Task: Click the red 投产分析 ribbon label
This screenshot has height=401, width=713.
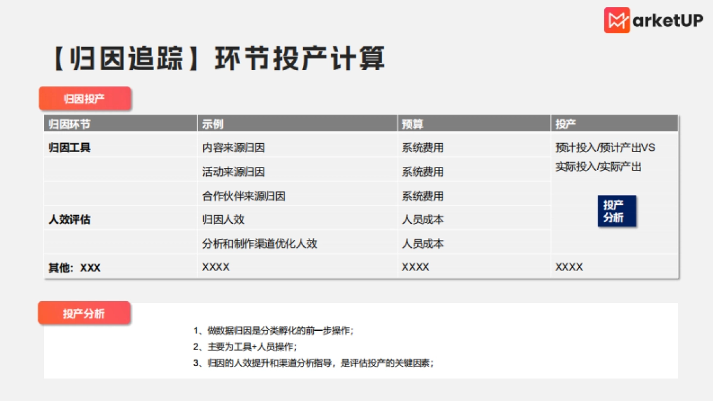Action: click(x=83, y=313)
